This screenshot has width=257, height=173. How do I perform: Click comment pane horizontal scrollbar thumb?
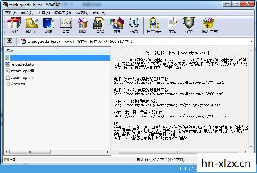[x=178, y=152]
